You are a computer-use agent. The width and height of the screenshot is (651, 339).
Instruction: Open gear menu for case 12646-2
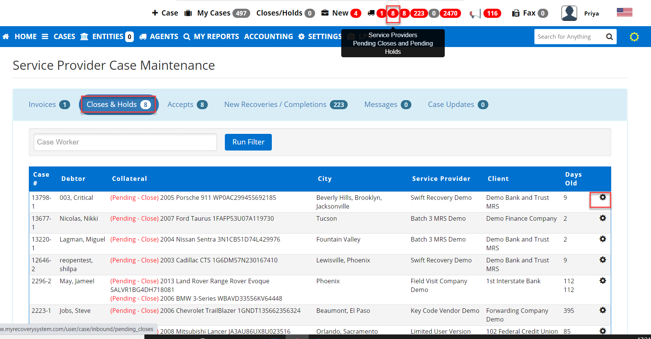(602, 260)
